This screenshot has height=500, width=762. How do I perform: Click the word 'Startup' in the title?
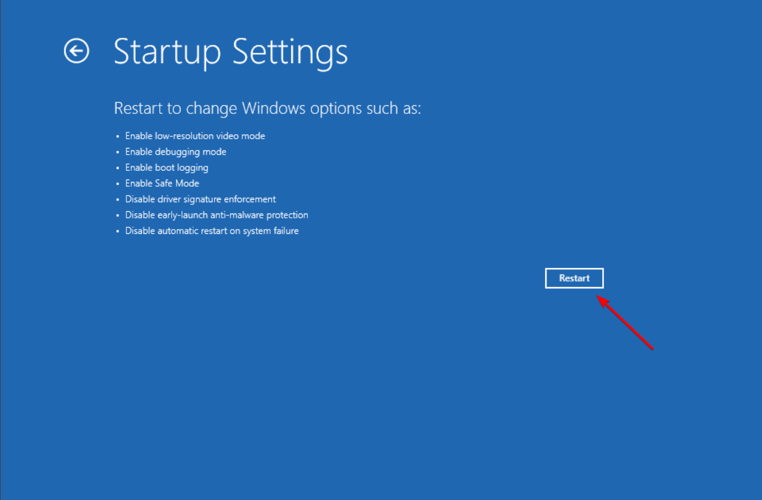coord(167,52)
